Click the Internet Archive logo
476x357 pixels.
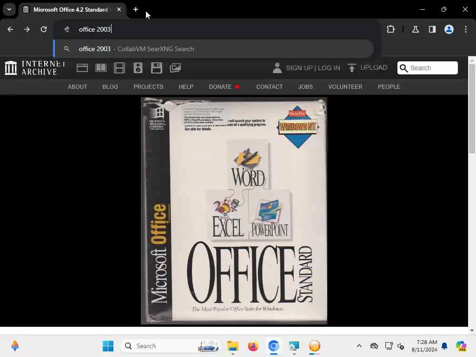pos(35,68)
